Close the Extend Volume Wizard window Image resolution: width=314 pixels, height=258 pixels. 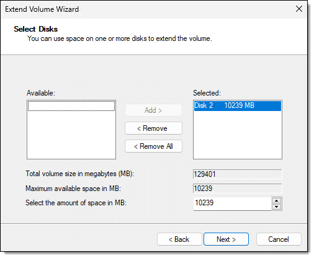(299, 9)
